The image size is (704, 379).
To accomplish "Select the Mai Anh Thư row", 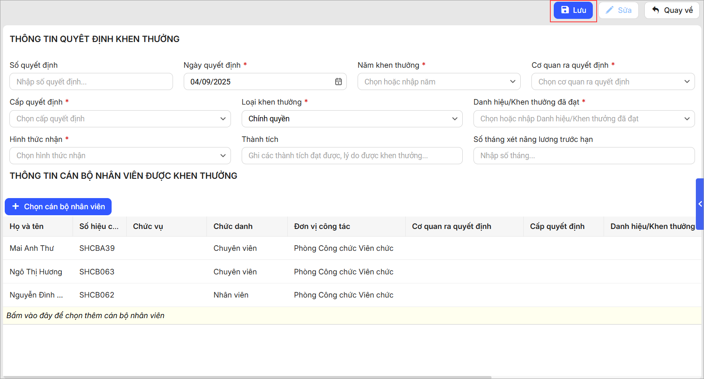I will [32, 248].
